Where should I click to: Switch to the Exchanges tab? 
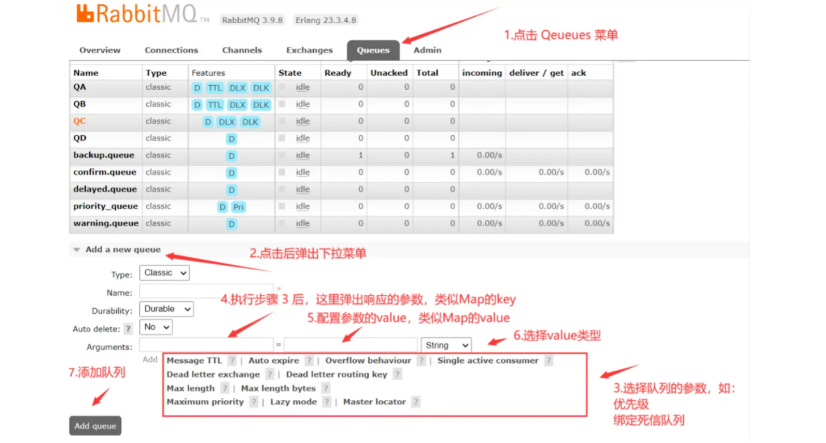[310, 51]
